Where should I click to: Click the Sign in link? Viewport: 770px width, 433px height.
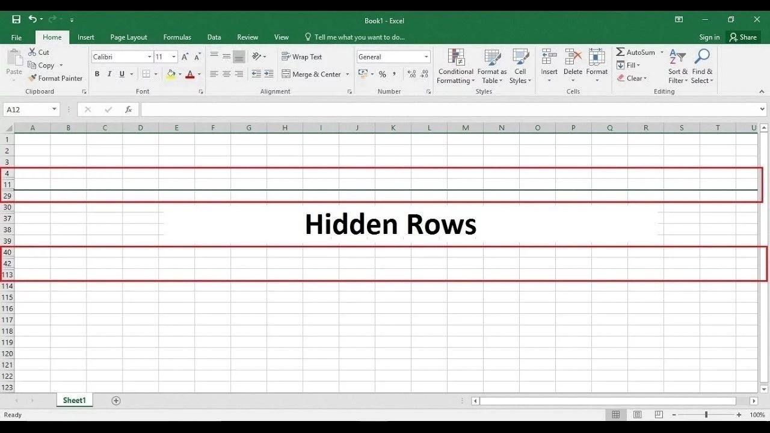[709, 37]
